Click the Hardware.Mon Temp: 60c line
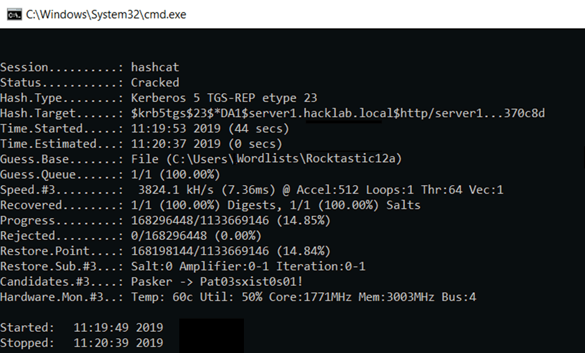The image size is (585, 353). [x=238, y=297]
